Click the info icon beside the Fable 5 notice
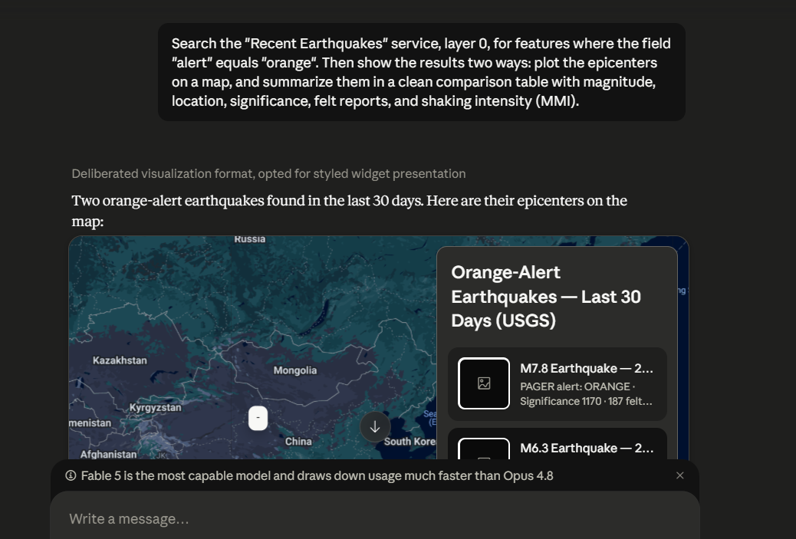Image resolution: width=796 pixels, height=539 pixels. point(71,475)
